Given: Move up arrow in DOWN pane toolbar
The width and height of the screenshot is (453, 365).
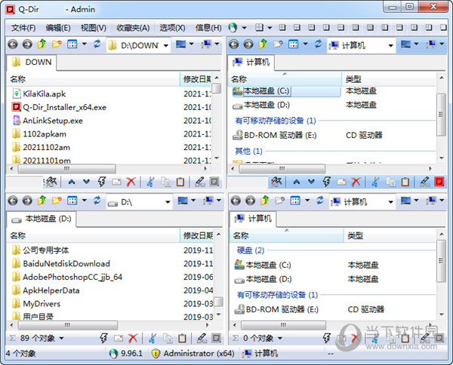Looking at the screenshot, I should [x=72, y=182].
